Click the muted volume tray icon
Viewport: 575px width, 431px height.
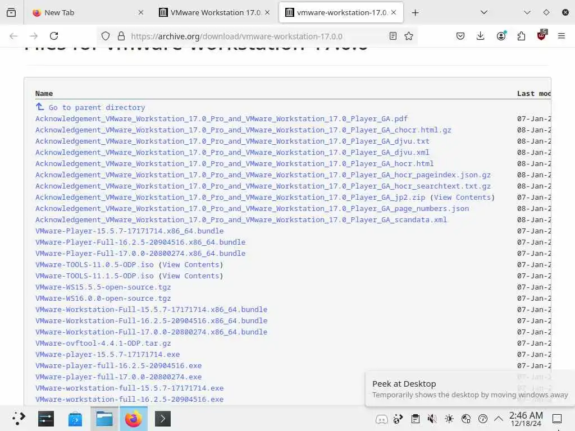(x=432, y=419)
